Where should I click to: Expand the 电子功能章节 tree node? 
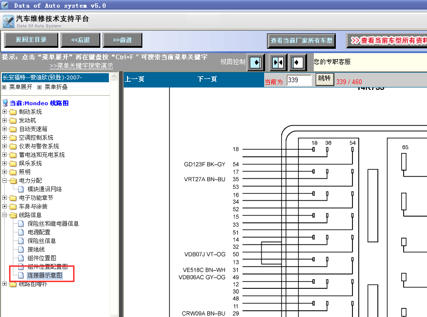pos(4,197)
